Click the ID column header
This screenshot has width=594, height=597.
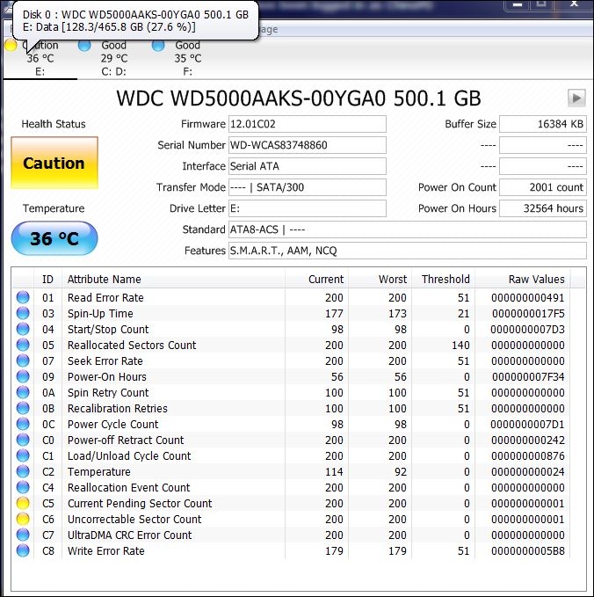pos(47,279)
